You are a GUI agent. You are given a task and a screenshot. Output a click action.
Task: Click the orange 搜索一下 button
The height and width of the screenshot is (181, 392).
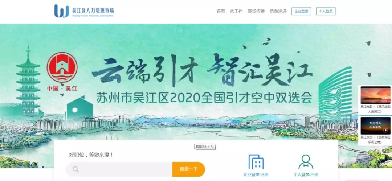pos(188,169)
